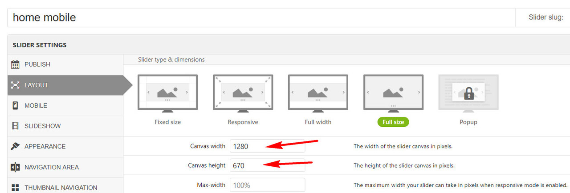Click the Fixed size label
570x193 pixels.
(168, 122)
